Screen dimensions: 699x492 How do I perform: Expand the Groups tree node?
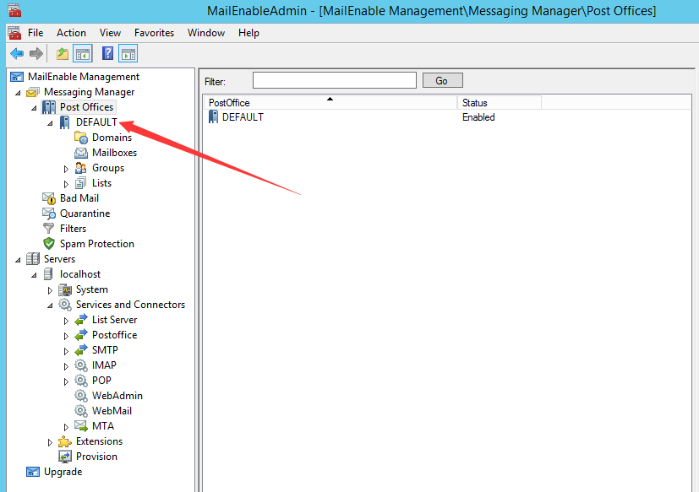click(66, 169)
